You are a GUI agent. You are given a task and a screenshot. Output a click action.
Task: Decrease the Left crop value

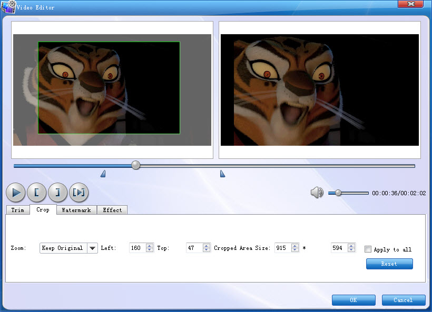[150, 250]
